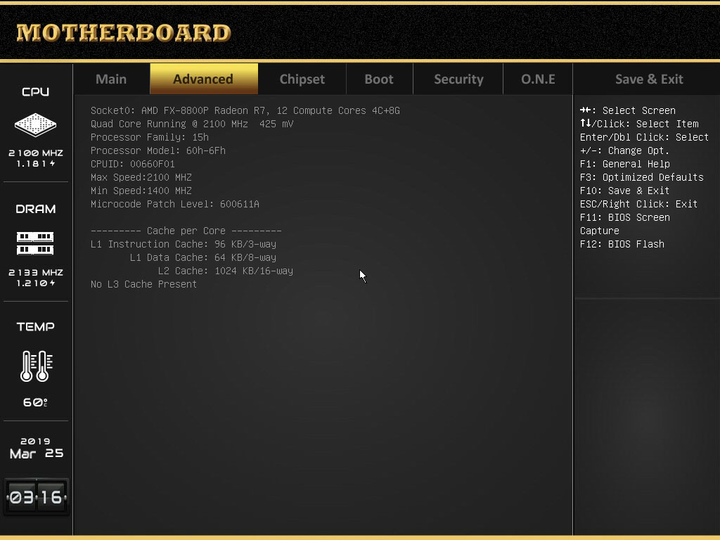Select the Advanced tab
Viewport: 720px width, 540px height.
[x=203, y=79]
